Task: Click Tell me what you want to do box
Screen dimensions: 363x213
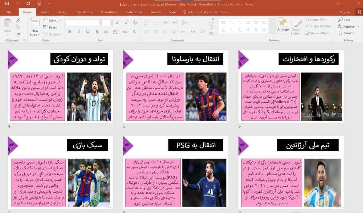Action: pyautogui.click(x=208, y=12)
